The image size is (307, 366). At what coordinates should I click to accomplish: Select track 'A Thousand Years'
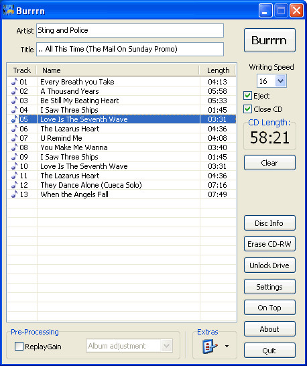coord(121,91)
